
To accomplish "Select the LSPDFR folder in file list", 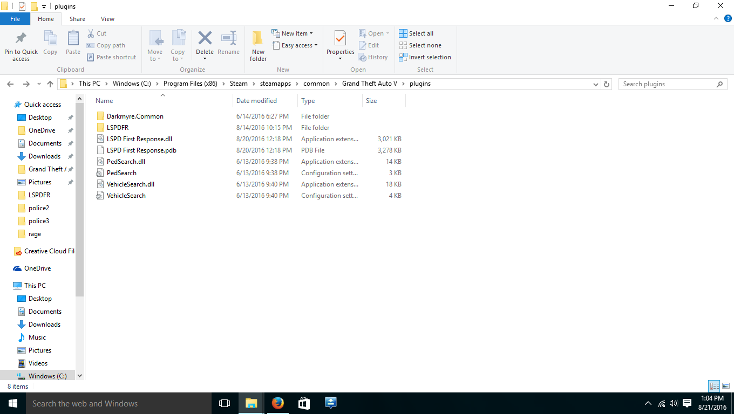I will (x=118, y=128).
